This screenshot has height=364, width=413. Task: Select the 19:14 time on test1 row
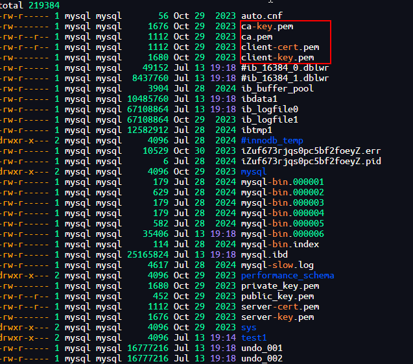[223, 338]
